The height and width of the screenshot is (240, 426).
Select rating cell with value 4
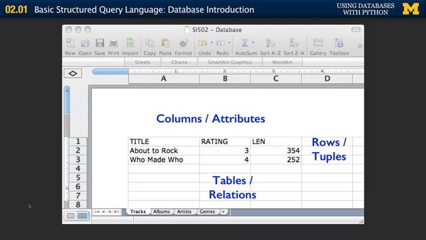tap(225, 160)
